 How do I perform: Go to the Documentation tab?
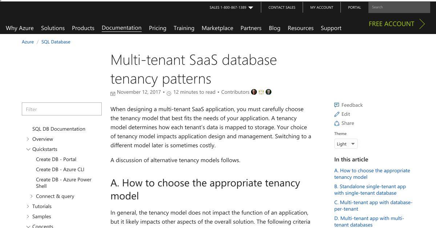(x=121, y=28)
